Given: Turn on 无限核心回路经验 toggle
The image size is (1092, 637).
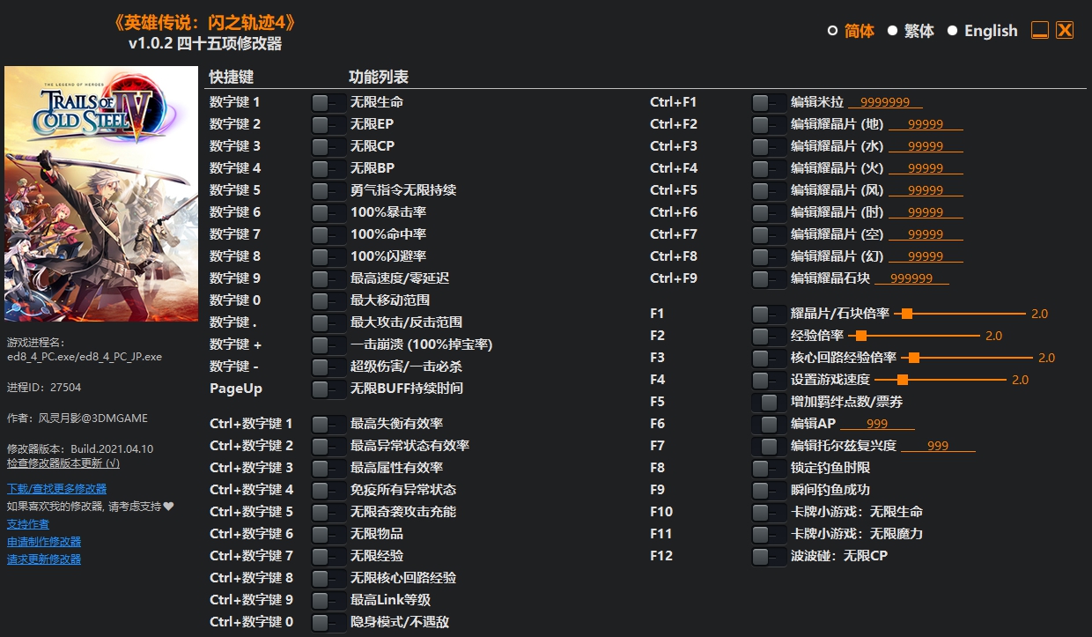Looking at the screenshot, I should tap(328, 578).
